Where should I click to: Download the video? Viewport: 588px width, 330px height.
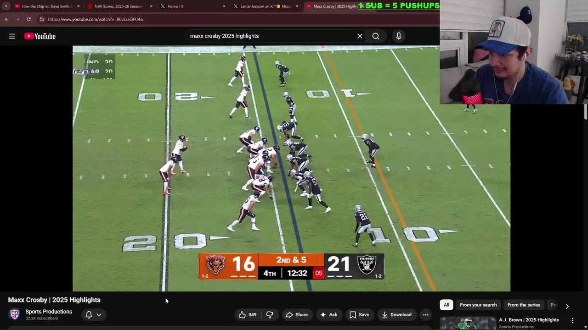tap(396, 314)
